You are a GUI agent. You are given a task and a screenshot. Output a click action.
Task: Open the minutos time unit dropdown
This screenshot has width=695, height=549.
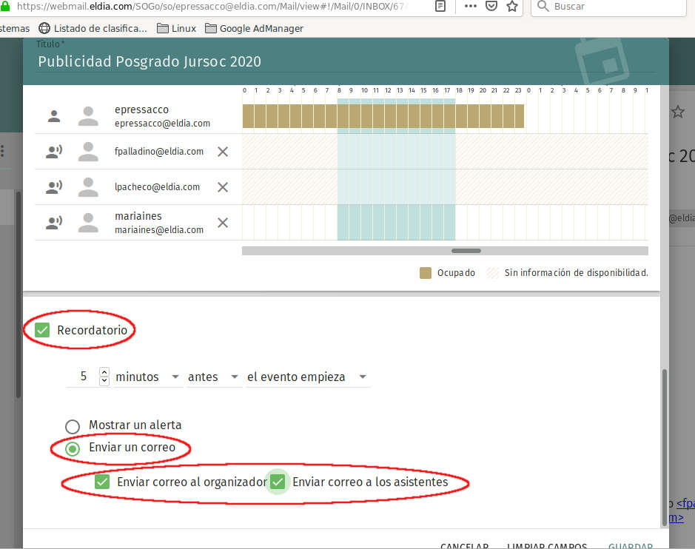coord(148,377)
